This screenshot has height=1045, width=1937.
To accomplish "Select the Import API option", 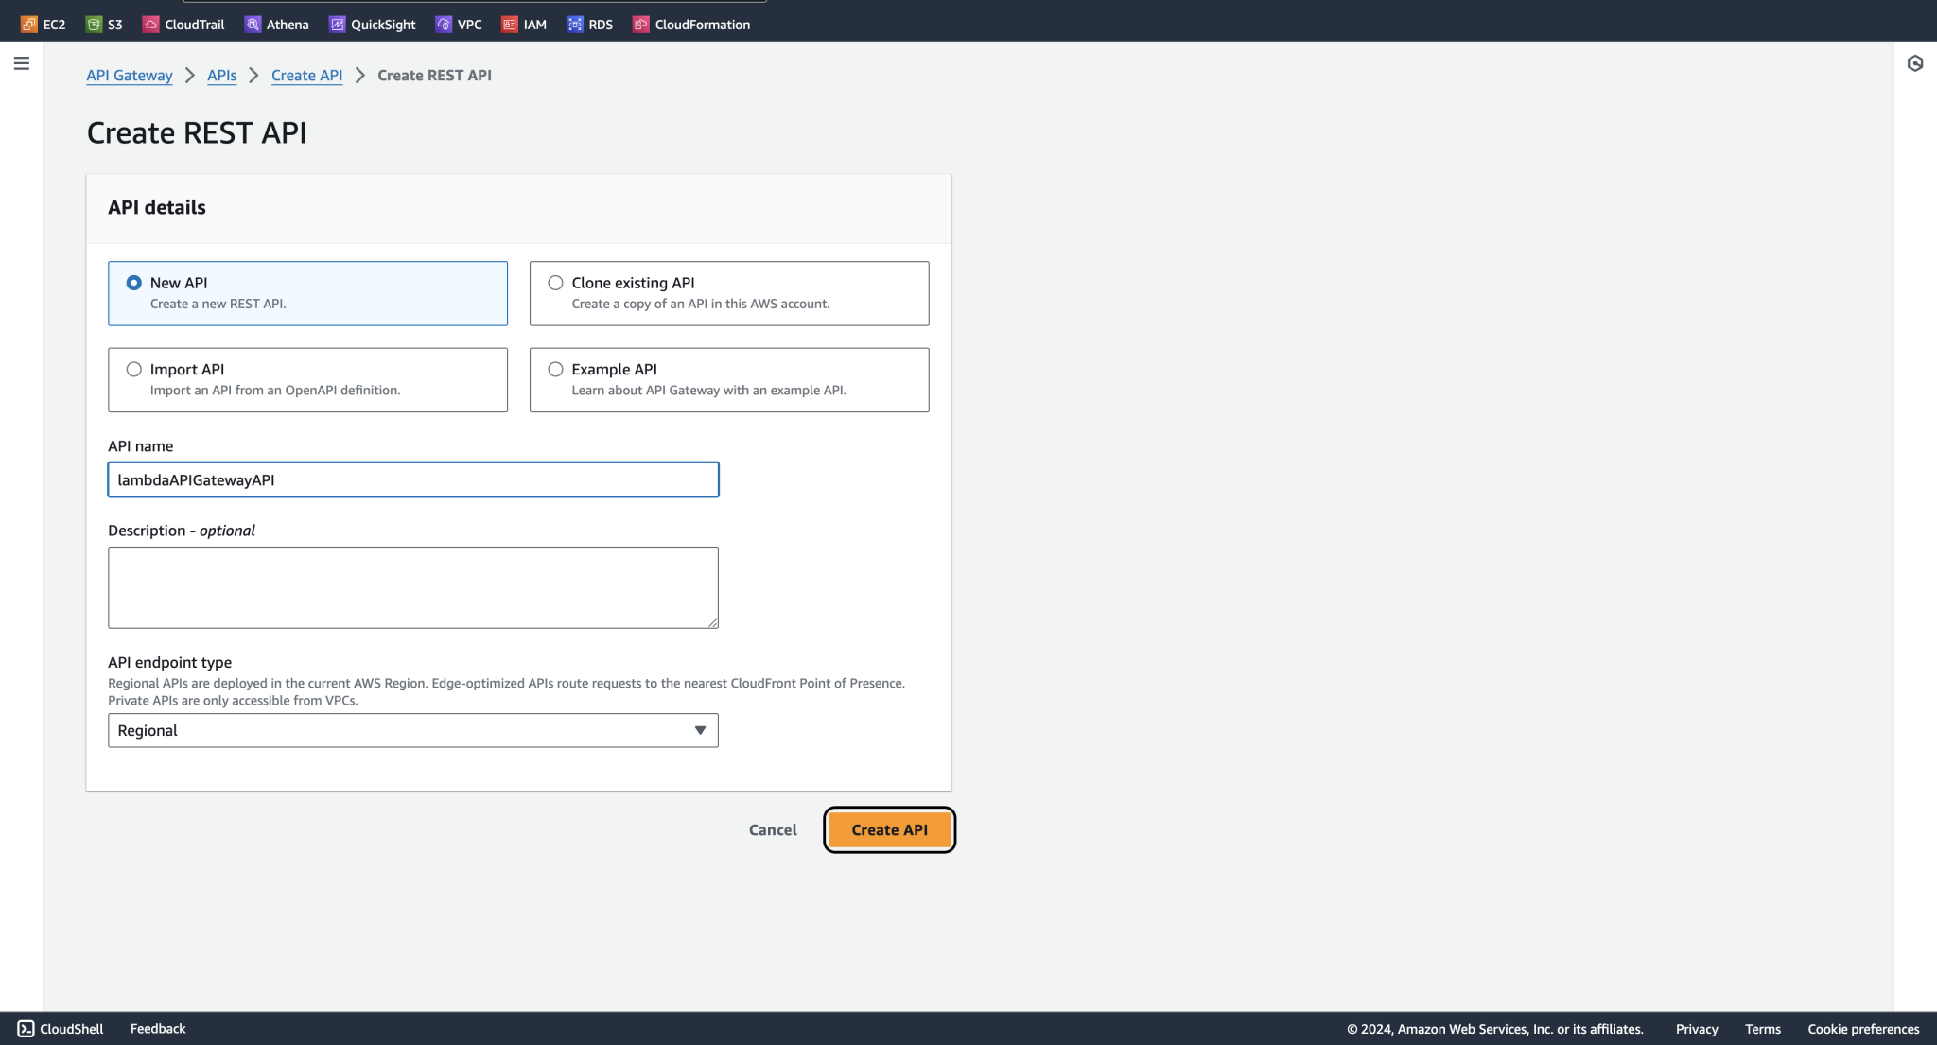I will 133,369.
